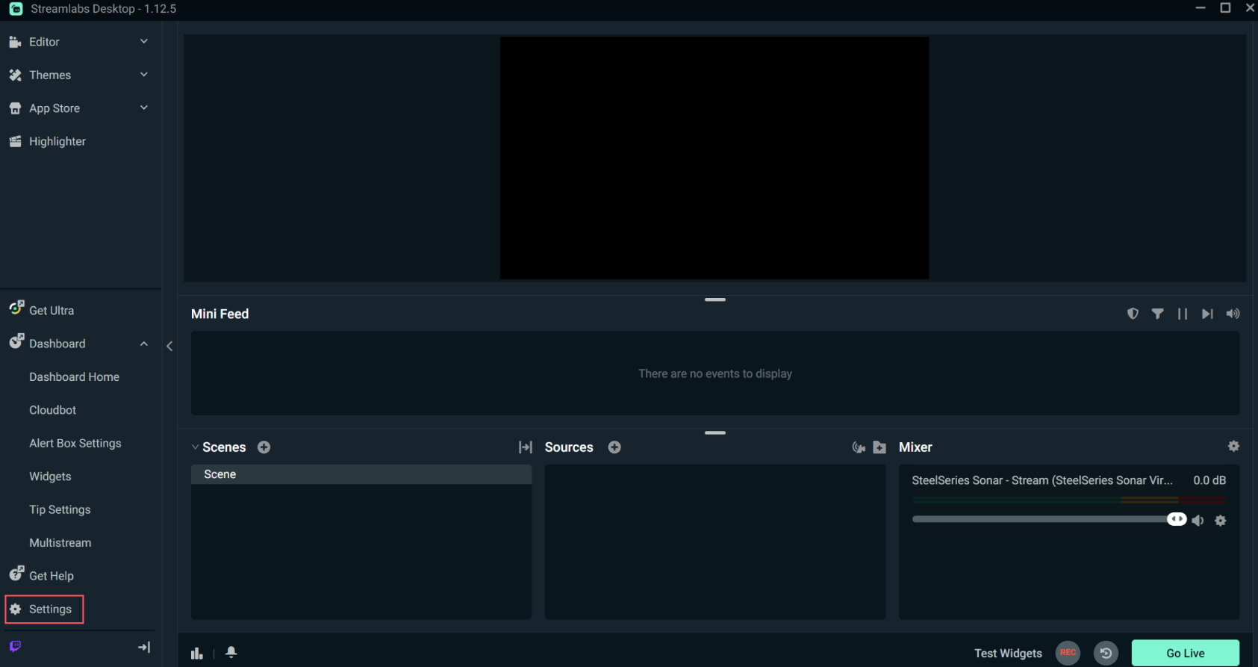The height and width of the screenshot is (667, 1258).
Task: Open notifications bell icon
Action: click(231, 652)
